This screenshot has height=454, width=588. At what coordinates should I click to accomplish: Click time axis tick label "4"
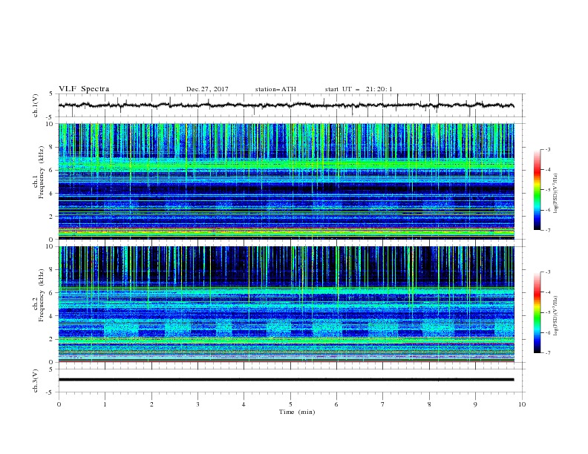tap(244, 404)
